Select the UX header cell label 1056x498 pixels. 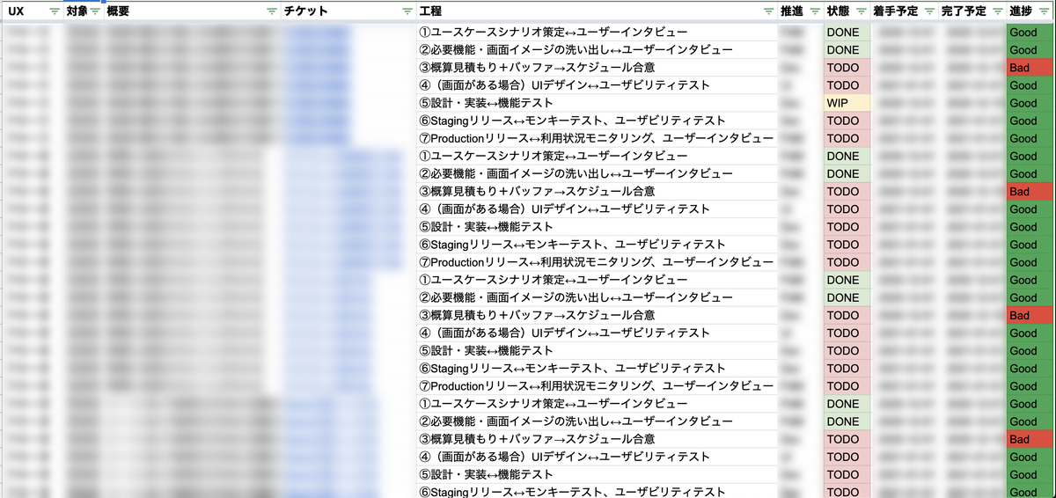point(16,12)
